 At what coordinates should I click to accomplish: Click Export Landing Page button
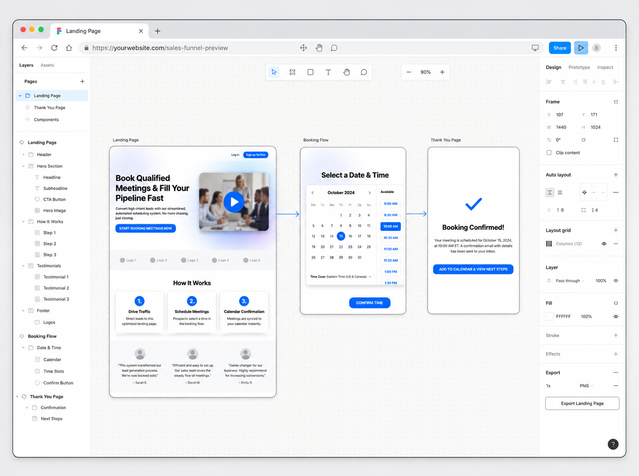point(582,403)
